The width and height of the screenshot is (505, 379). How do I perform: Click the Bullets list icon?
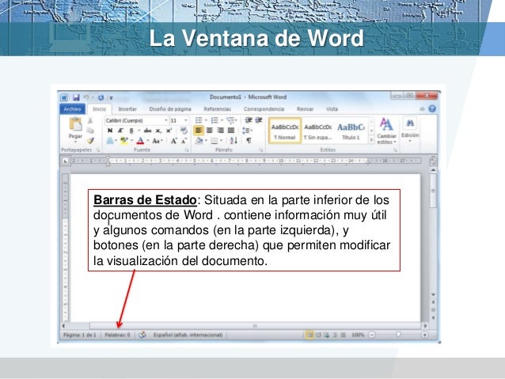(199, 120)
